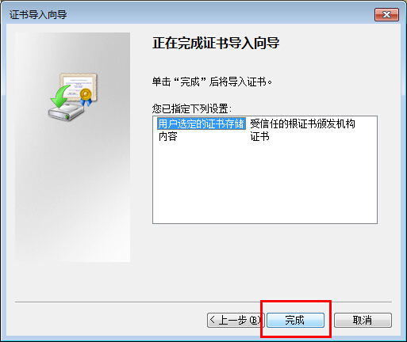
Task: Click the green download arrow in the graphic
Action: (60, 97)
